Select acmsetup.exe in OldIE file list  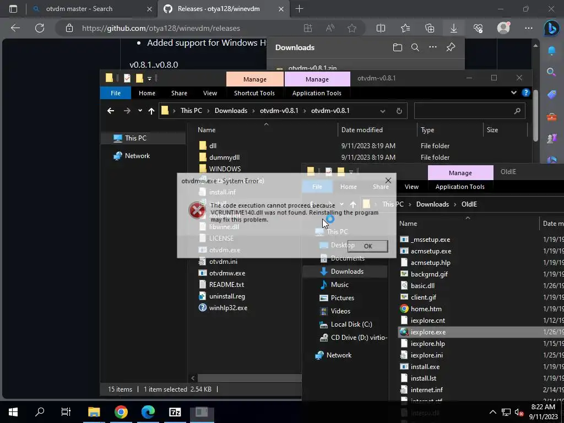(x=431, y=251)
